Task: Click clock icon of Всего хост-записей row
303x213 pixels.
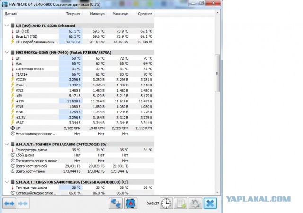Action: [13, 166]
